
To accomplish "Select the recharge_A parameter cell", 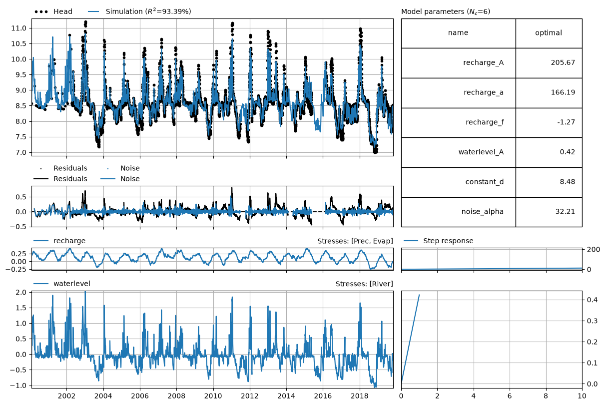I will point(458,63).
